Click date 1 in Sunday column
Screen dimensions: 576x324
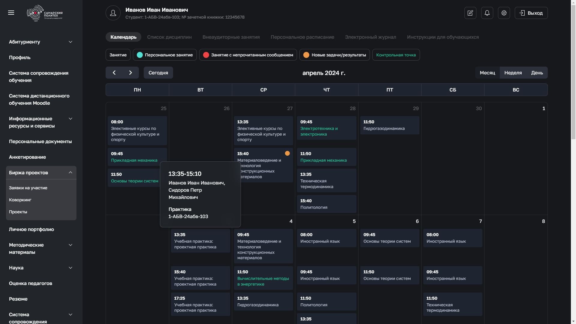(544, 109)
